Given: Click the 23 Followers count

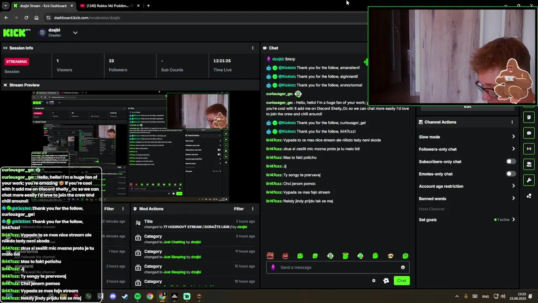Looking at the screenshot, I should tap(111, 61).
